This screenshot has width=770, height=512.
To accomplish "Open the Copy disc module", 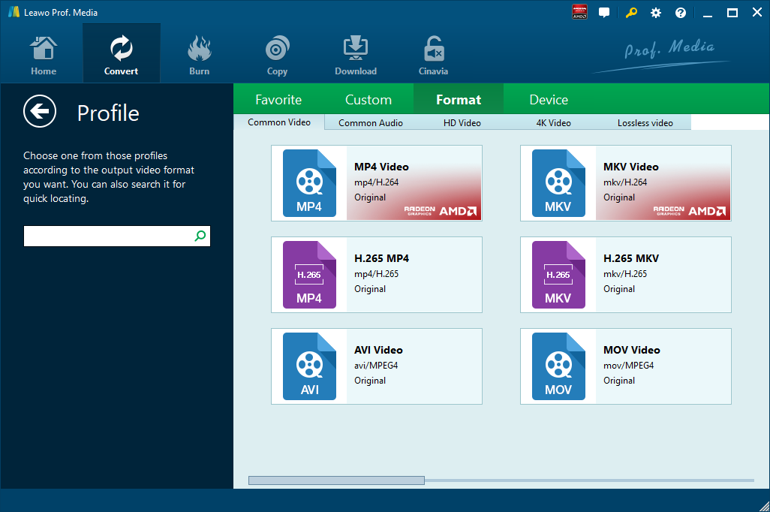I will (x=277, y=56).
